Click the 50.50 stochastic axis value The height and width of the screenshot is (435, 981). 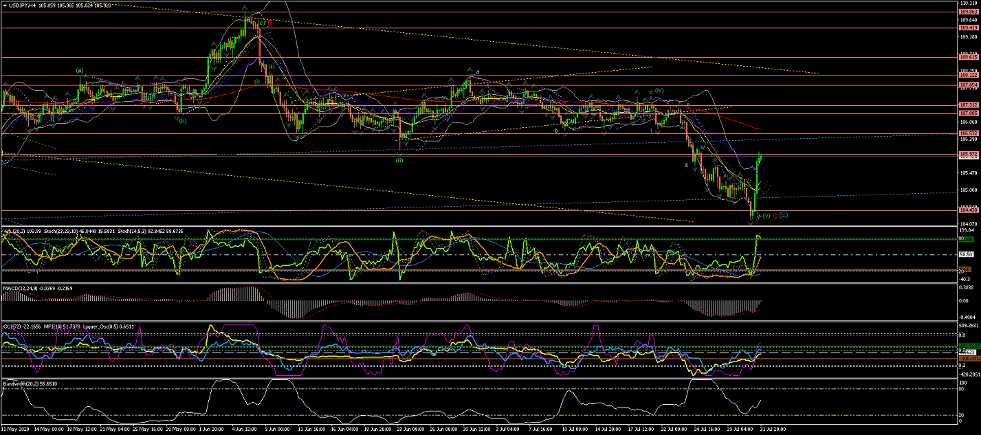(967, 254)
